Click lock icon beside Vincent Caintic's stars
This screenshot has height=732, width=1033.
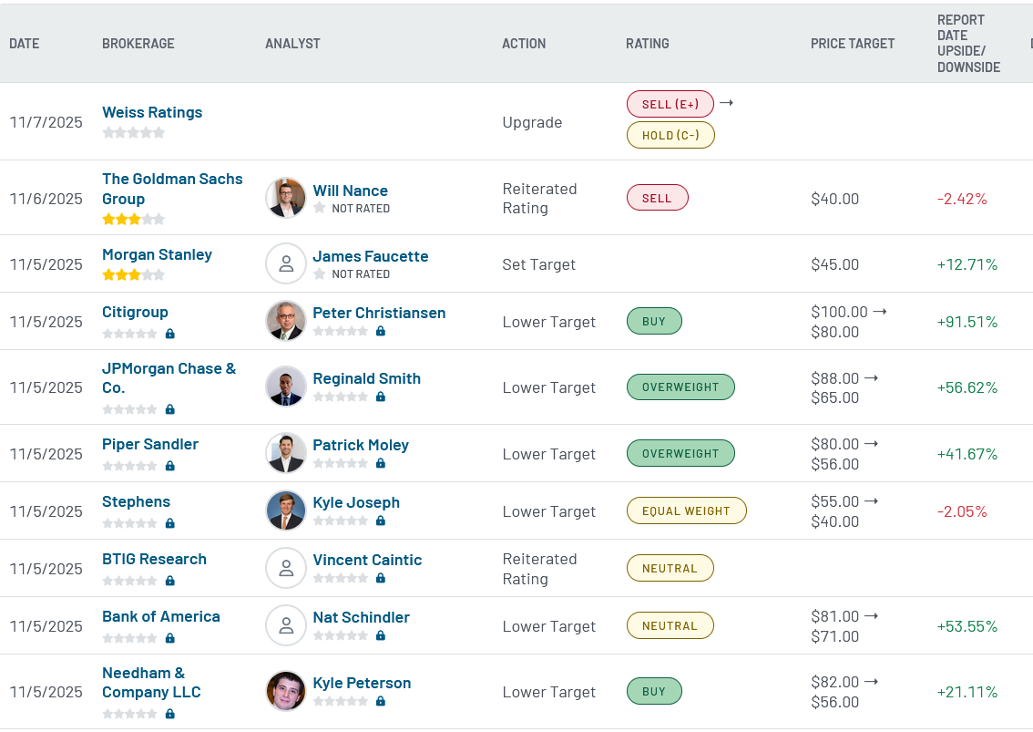point(381,578)
